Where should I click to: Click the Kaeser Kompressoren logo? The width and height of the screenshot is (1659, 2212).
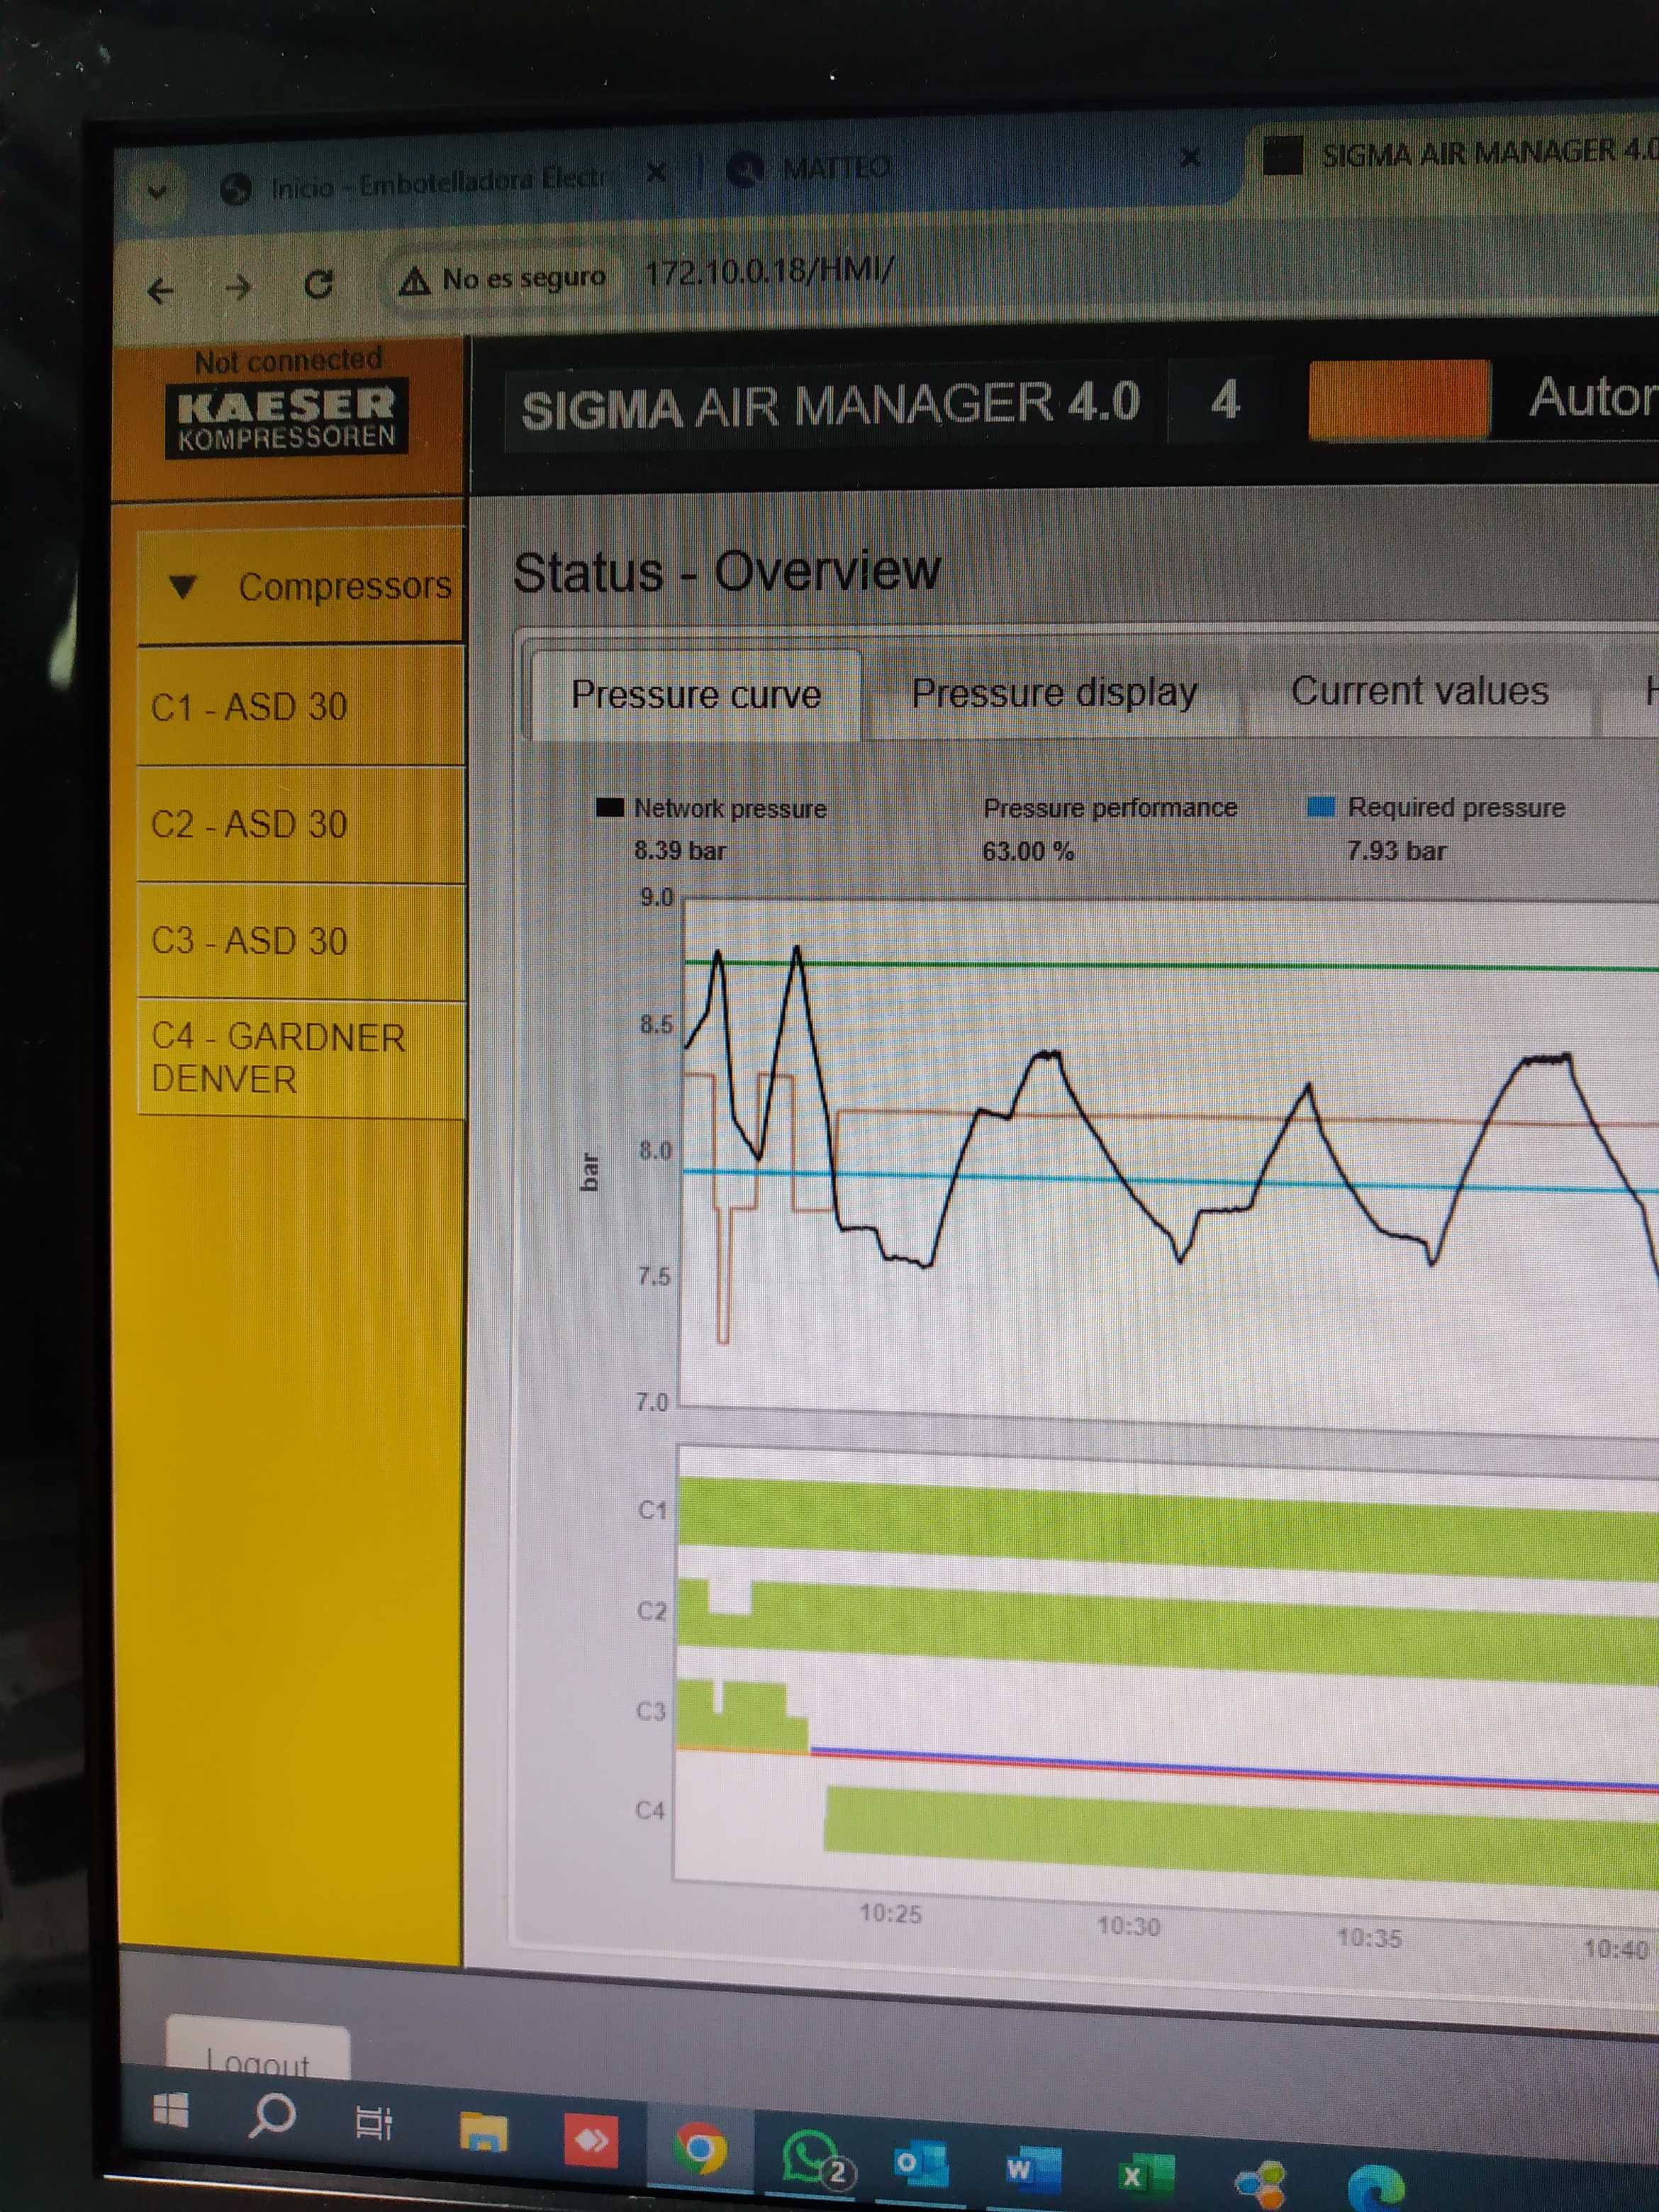click(x=287, y=418)
